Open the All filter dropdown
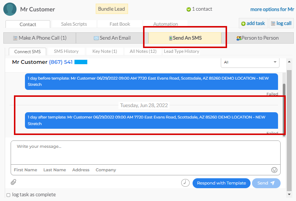 click(250, 62)
